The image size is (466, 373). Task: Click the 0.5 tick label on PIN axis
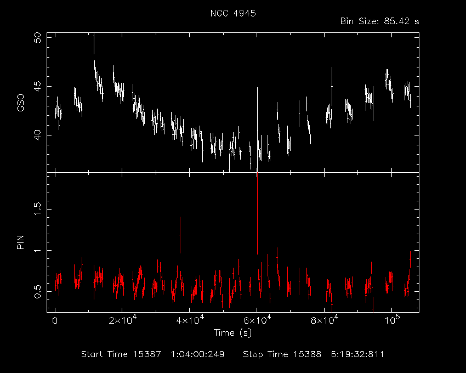37,291
